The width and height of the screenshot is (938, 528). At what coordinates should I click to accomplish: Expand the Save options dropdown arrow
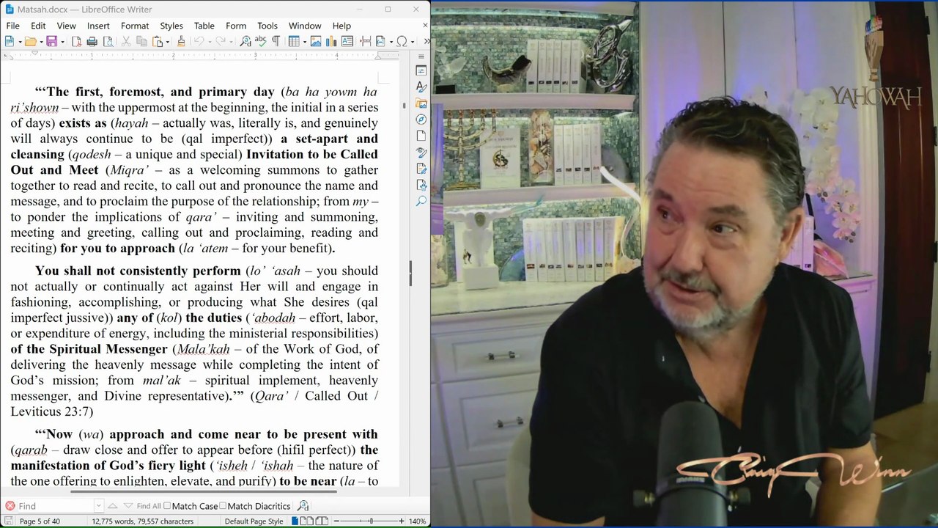click(62, 41)
